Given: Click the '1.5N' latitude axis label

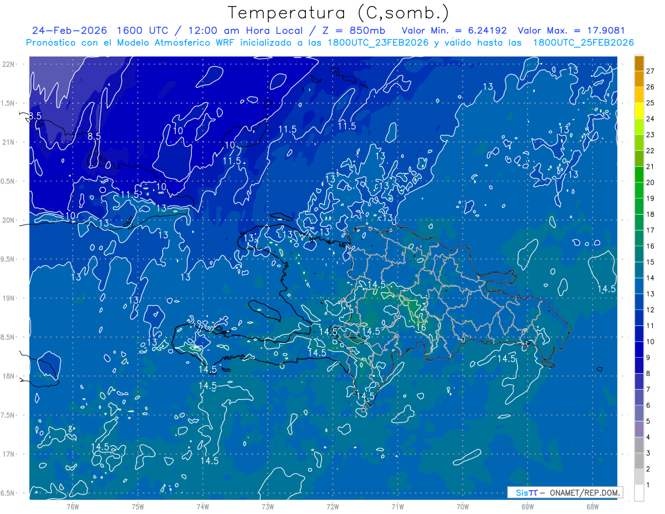Looking at the screenshot, I should [x=8, y=103].
